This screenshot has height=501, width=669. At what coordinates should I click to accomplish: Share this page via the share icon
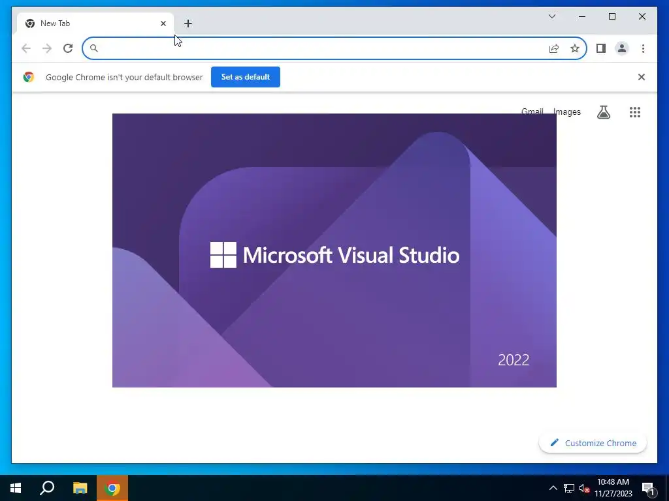[554, 48]
